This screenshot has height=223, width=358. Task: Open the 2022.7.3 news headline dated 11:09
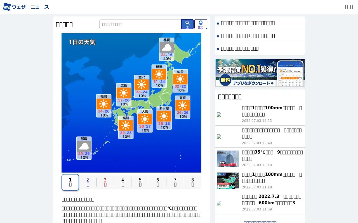coord(272,200)
